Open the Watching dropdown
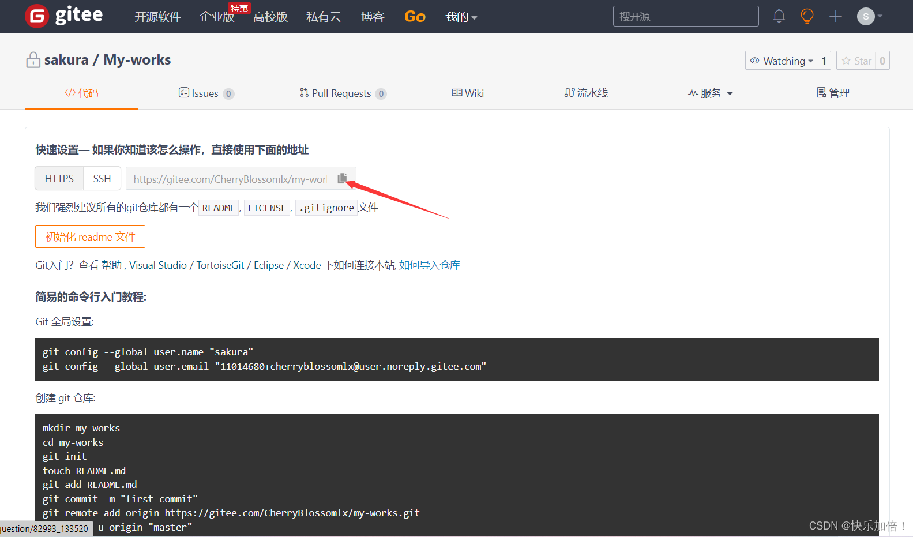This screenshot has height=537, width=913. tap(781, 61)
